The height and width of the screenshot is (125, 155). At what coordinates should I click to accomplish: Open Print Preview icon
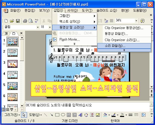(31, 21)
